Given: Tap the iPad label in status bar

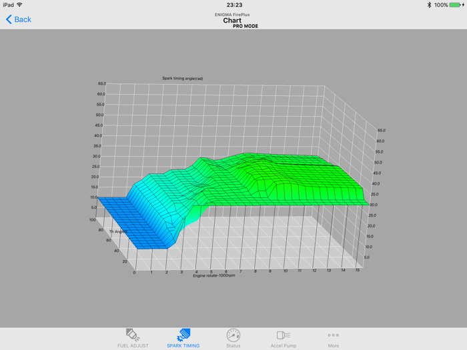Looking at the screenshot, I should pos(8,5).
